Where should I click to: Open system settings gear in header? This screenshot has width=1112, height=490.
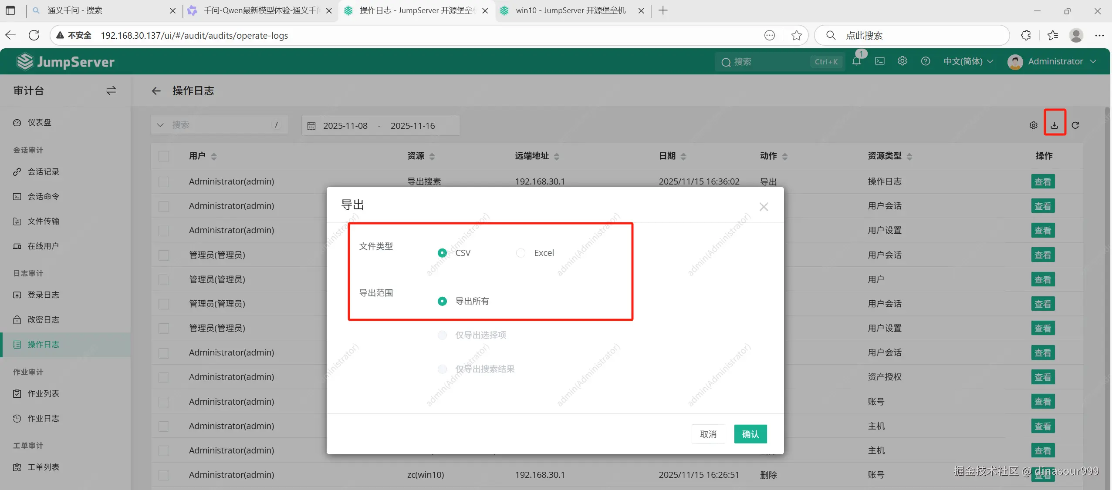pos(902,61)
